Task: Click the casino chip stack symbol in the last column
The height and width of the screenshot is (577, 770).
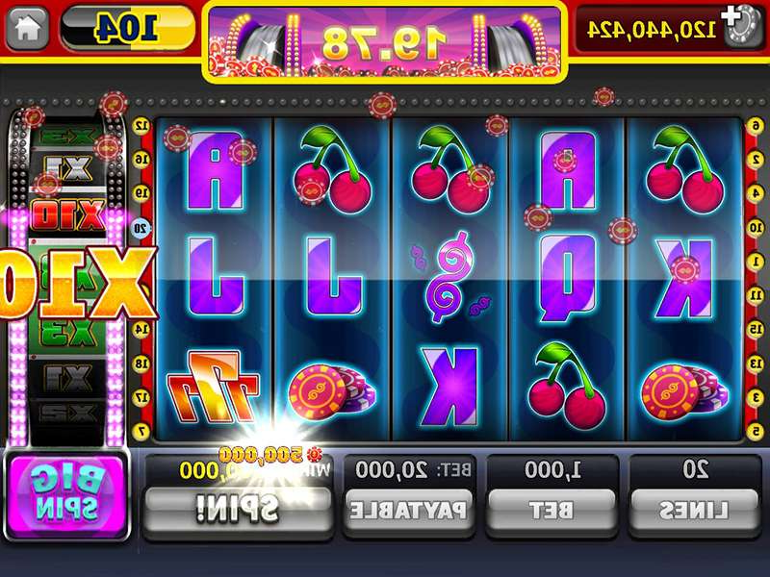Action: coord(683,392)
